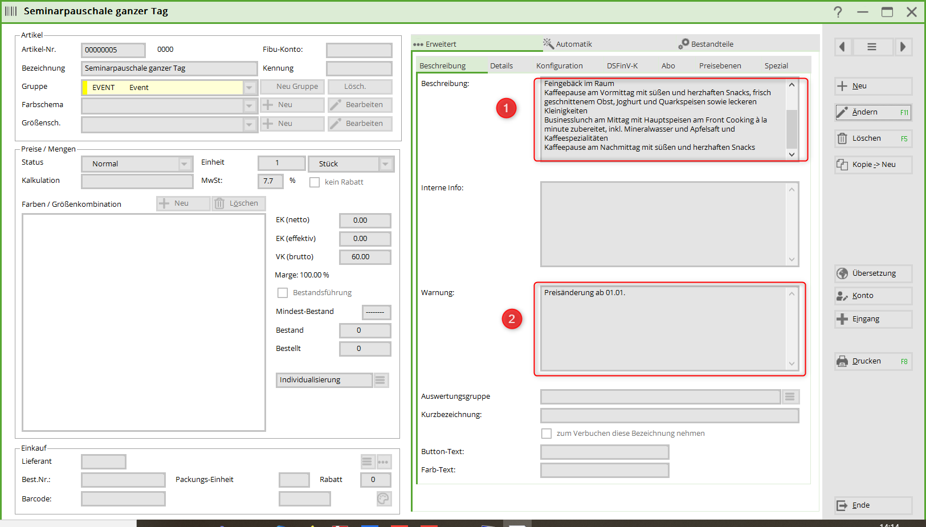Screen dimensions: 926x527
Task: Click the Kopie -> Neu button
Action: click(x=873, y=165)
